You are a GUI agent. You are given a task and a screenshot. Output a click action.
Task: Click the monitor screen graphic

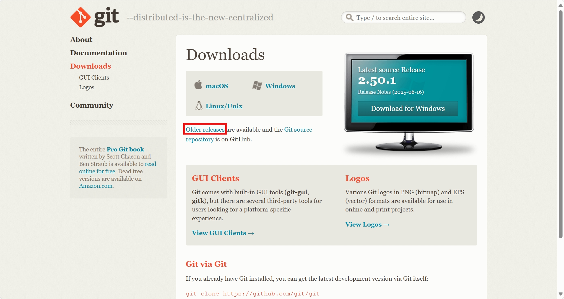pos(409,91)
